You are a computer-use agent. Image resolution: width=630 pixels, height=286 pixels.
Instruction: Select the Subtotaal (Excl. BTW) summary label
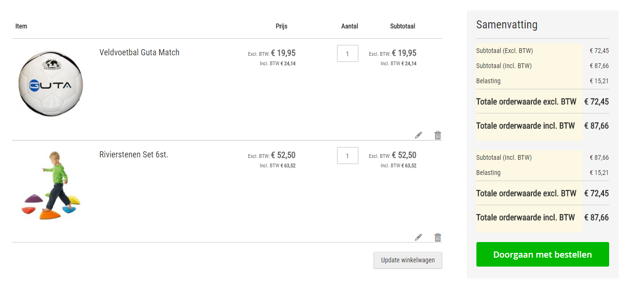pyautogui.click(x=504, y=51)
